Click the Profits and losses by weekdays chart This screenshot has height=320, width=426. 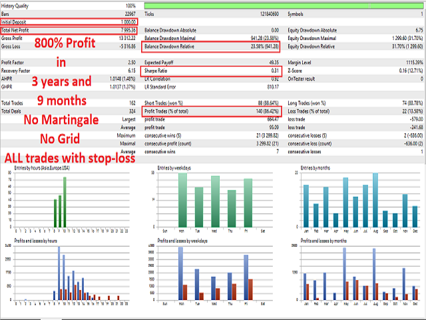point(212,273)
